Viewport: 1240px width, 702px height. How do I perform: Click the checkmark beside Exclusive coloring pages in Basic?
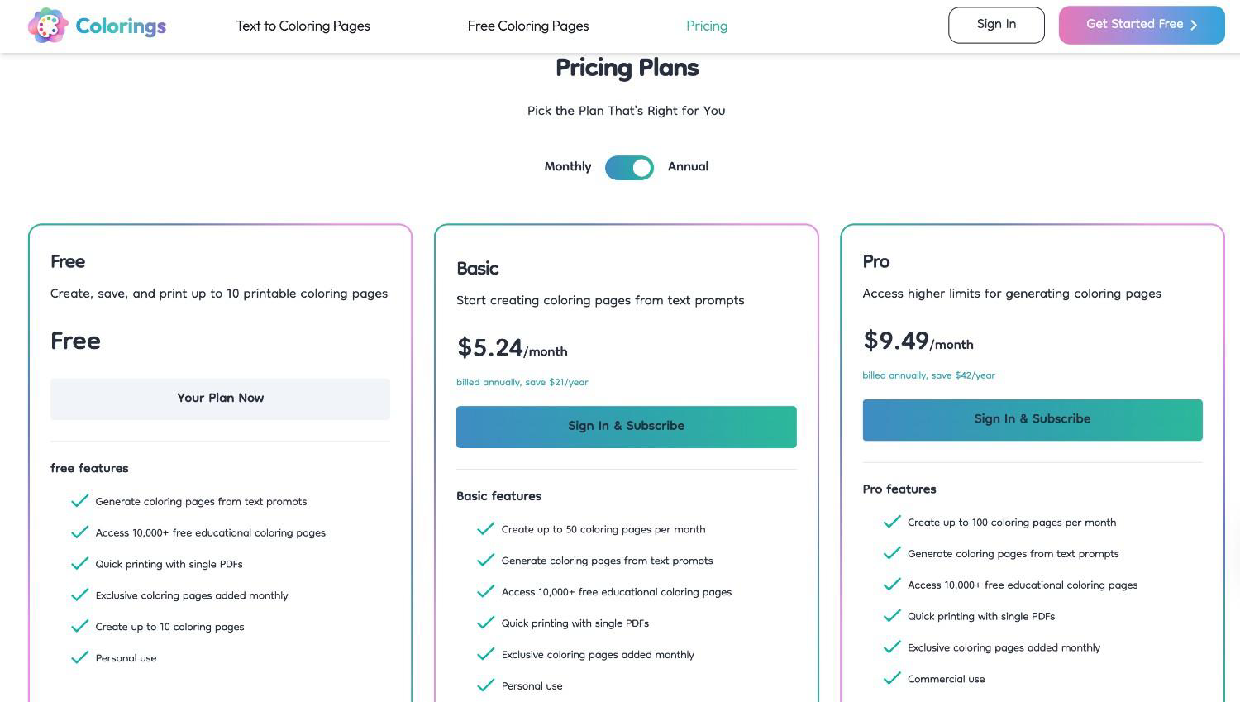(485, 653)
